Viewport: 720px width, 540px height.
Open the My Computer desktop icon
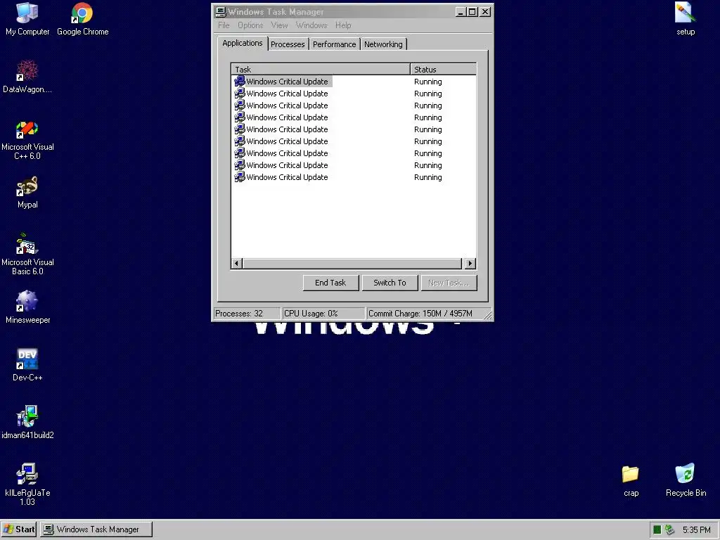27,19
